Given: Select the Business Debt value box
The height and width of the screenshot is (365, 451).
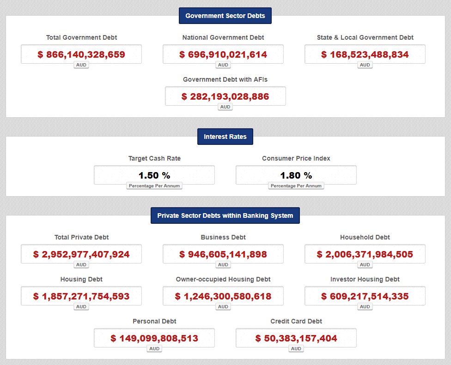Looking at the screenshot, I should pyautogui.click(x=223, y=254).
